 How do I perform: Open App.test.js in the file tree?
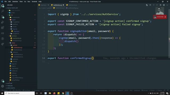[x=15, y=68]
